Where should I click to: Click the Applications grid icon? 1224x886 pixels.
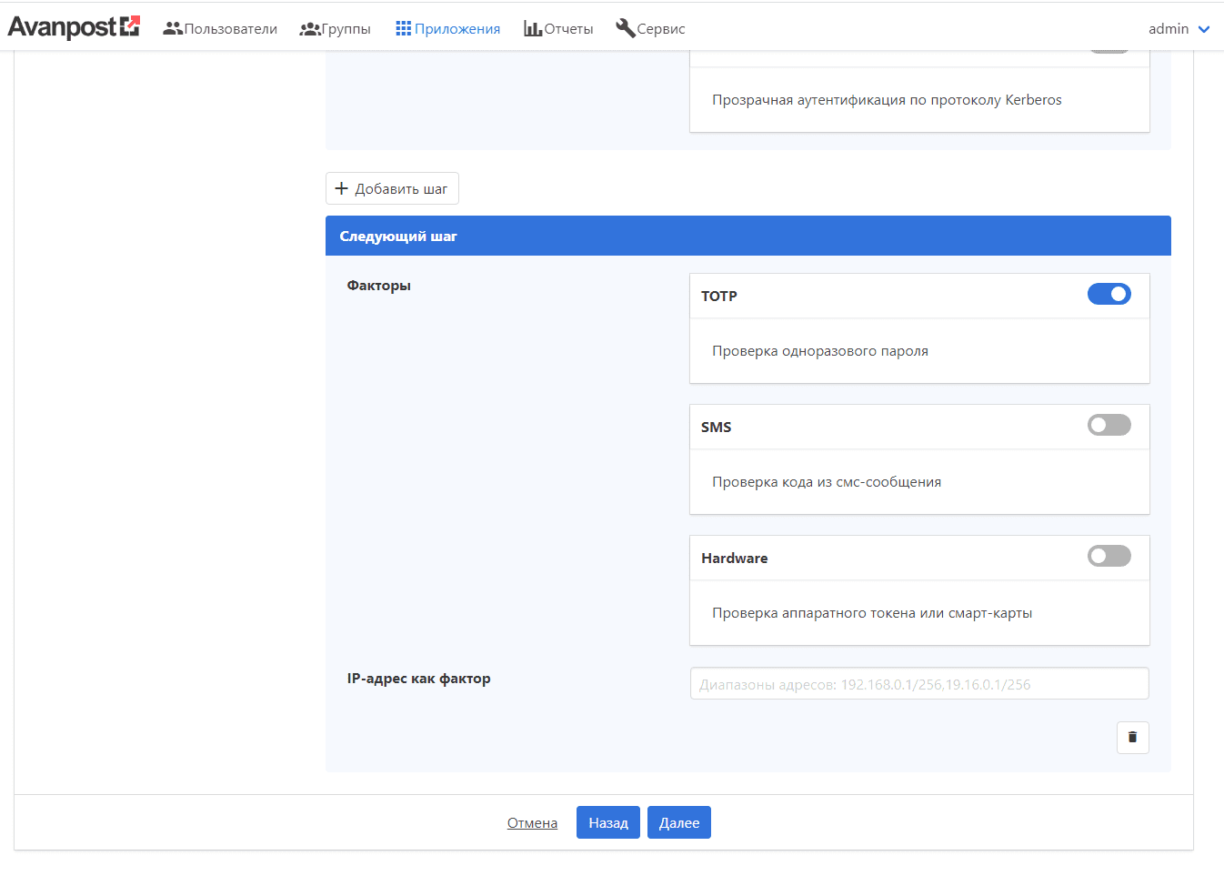click(404, 28)
